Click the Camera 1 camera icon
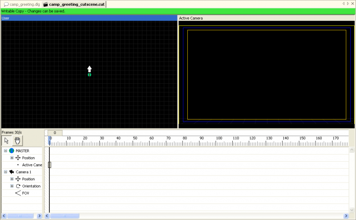Image resolution: width=356 pixels, height=220 pixels. tap(12, 172)
